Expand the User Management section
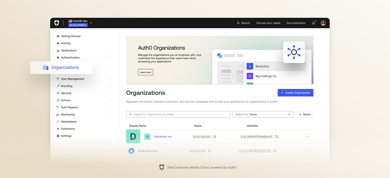The width and height of the screenshot is (390, 178). 110,79
